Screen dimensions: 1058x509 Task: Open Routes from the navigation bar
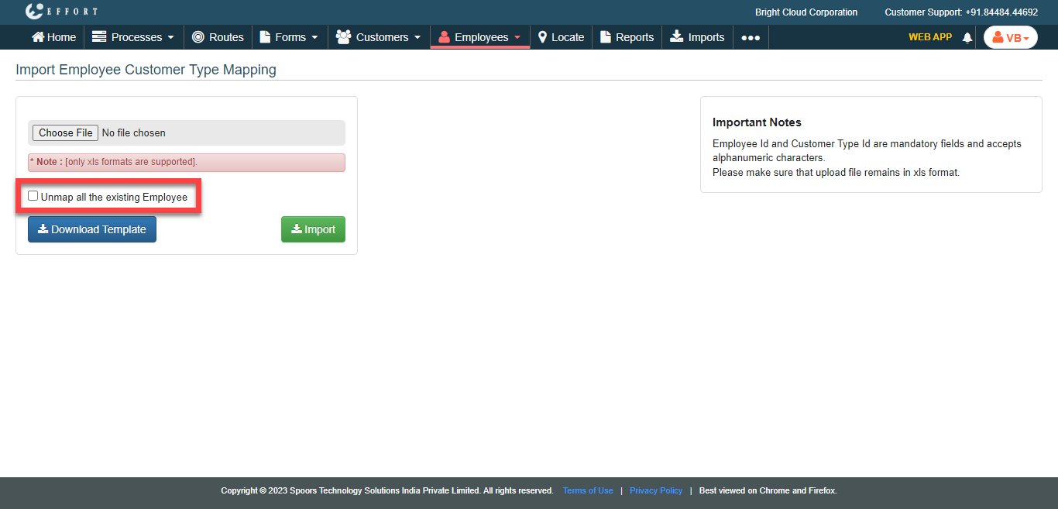click(218, 37)
